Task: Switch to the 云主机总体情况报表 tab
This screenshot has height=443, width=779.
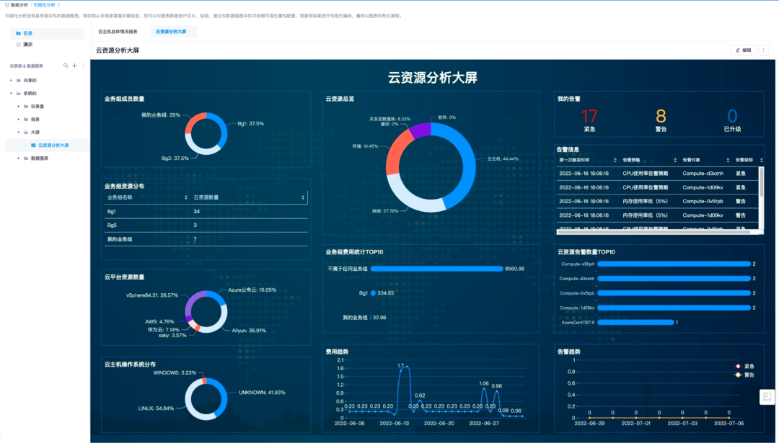Action: point(118,32)
